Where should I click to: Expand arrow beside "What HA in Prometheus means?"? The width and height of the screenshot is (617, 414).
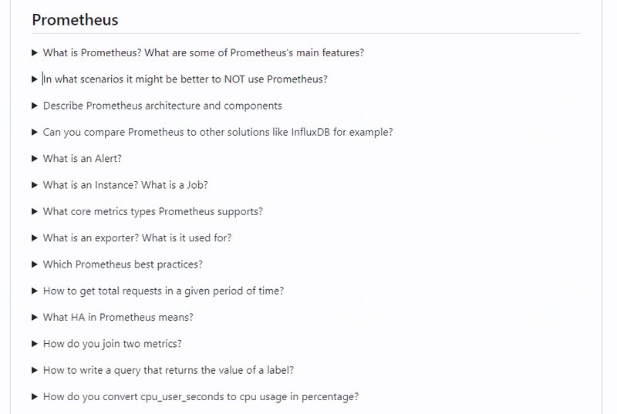pyautogui.click(x=35, y=317)
